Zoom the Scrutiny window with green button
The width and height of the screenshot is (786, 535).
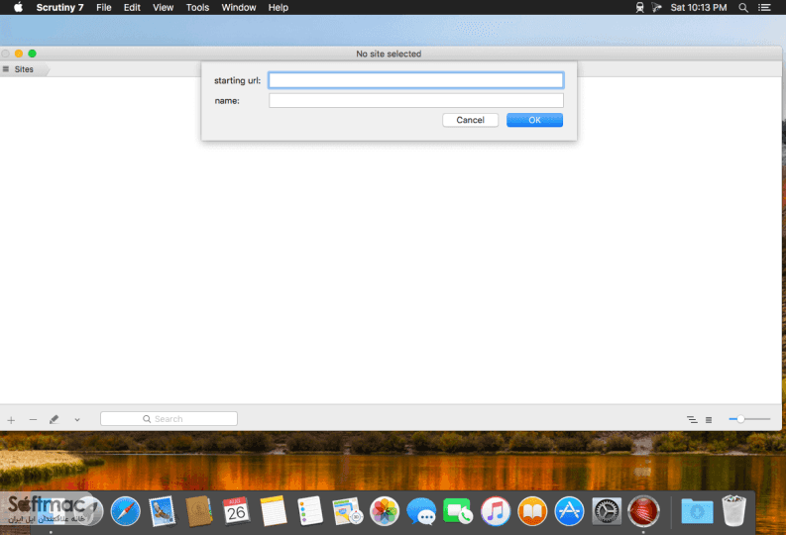[32, 53]
